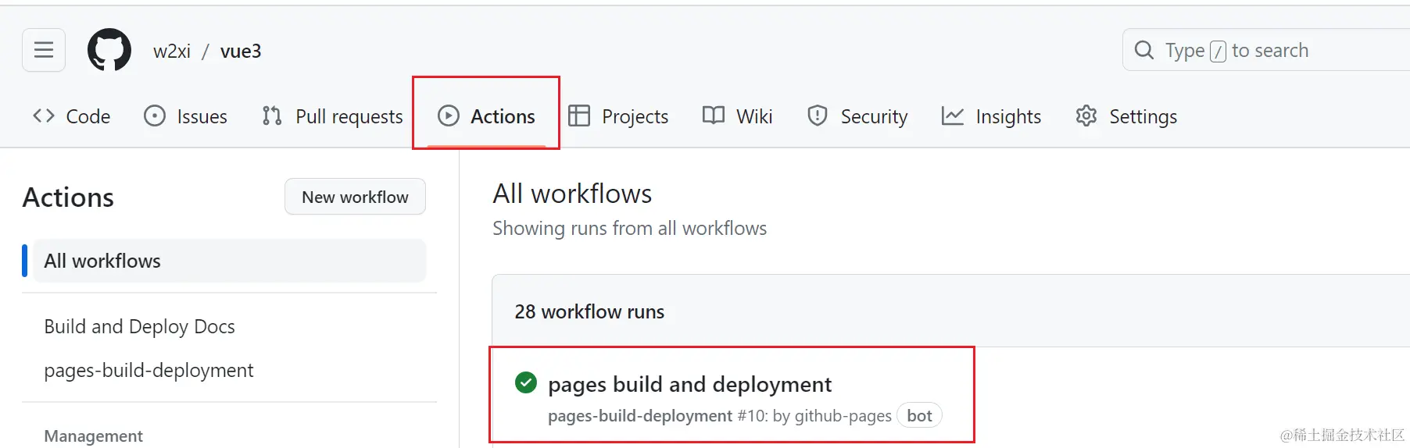Open the 'pages build and deployment' run
The height and width of the screenshot is (448, 1410).
point(690,384)
